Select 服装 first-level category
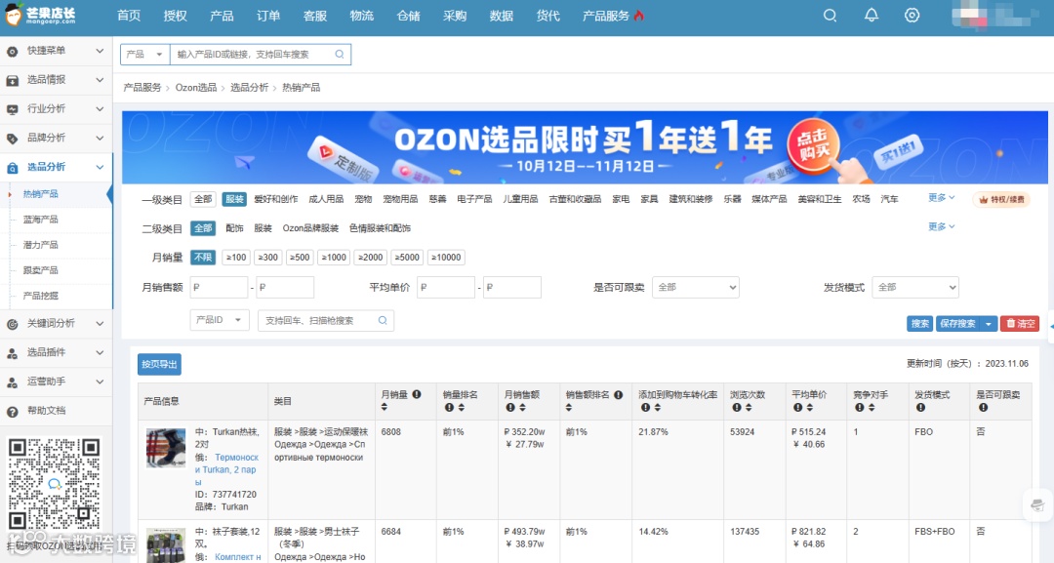This screenshot has width=1054, height=563. coord(234,199)
